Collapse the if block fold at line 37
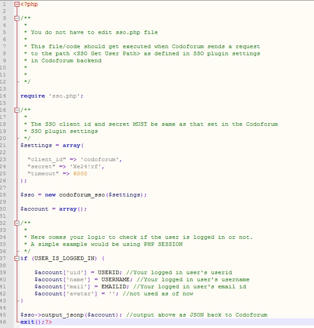314x328 pixels. coord(17,259)
